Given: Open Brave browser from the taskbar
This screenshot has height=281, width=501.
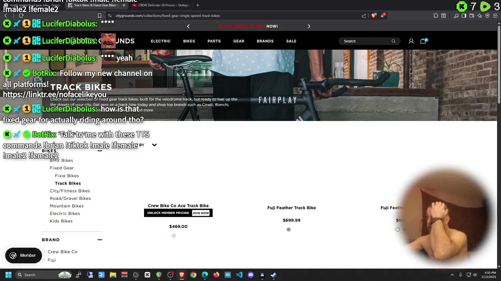Looking at the screenshot, I should click(182, 275).
